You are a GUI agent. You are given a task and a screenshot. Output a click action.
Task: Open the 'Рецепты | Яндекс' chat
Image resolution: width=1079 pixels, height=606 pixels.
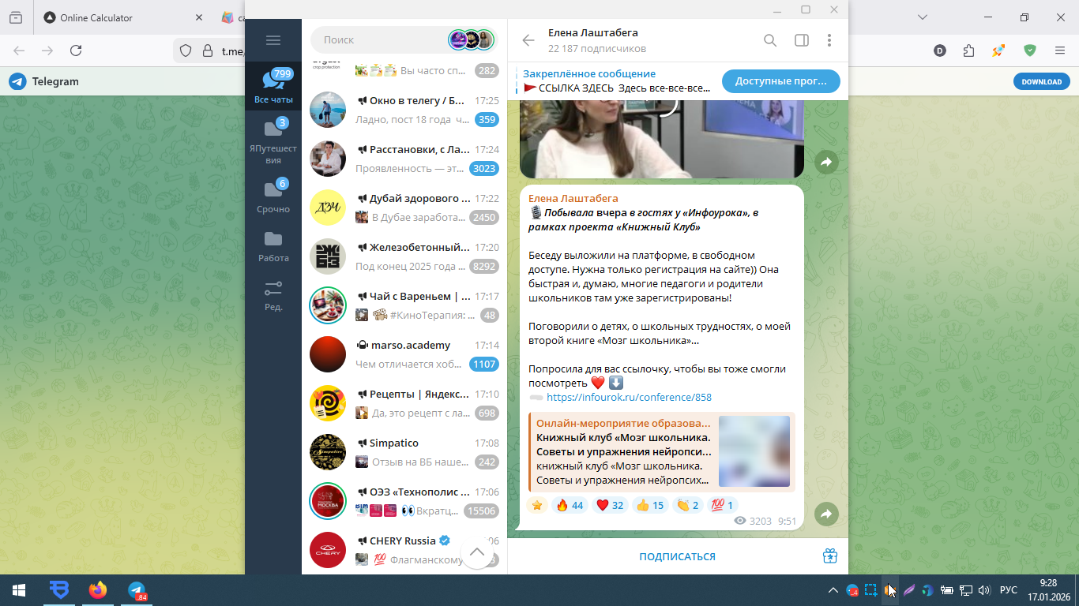pos(404,402)
